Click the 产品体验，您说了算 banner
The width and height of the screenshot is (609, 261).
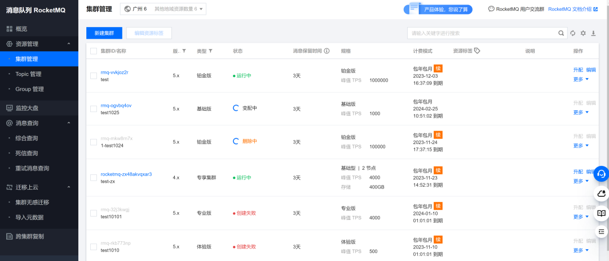[438, 10]
